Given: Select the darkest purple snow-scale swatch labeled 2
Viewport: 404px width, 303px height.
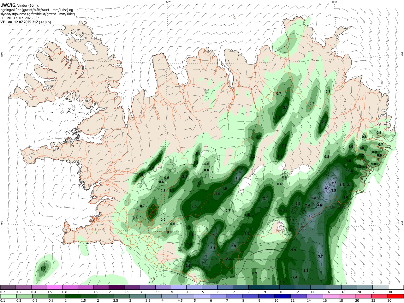Looking at the screenshot, I should coord(116,287).
